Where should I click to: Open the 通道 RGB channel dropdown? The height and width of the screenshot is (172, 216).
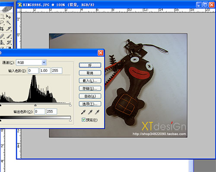[31, 62]
